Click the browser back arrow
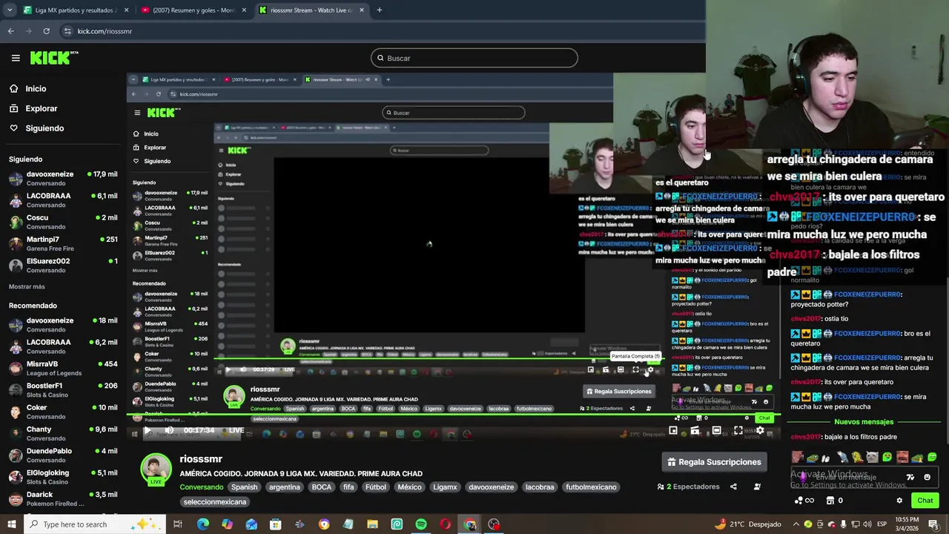 (11, 31)
